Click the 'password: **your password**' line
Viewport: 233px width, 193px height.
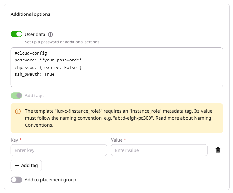tap(48, 60)
